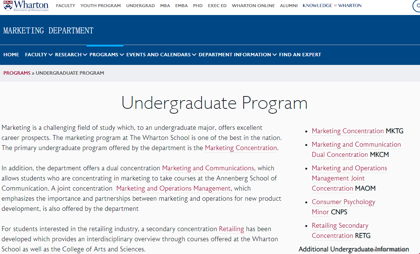420x254 pixels.
Task: Open EXEC ED in the top bar
Action: point(217,6)
